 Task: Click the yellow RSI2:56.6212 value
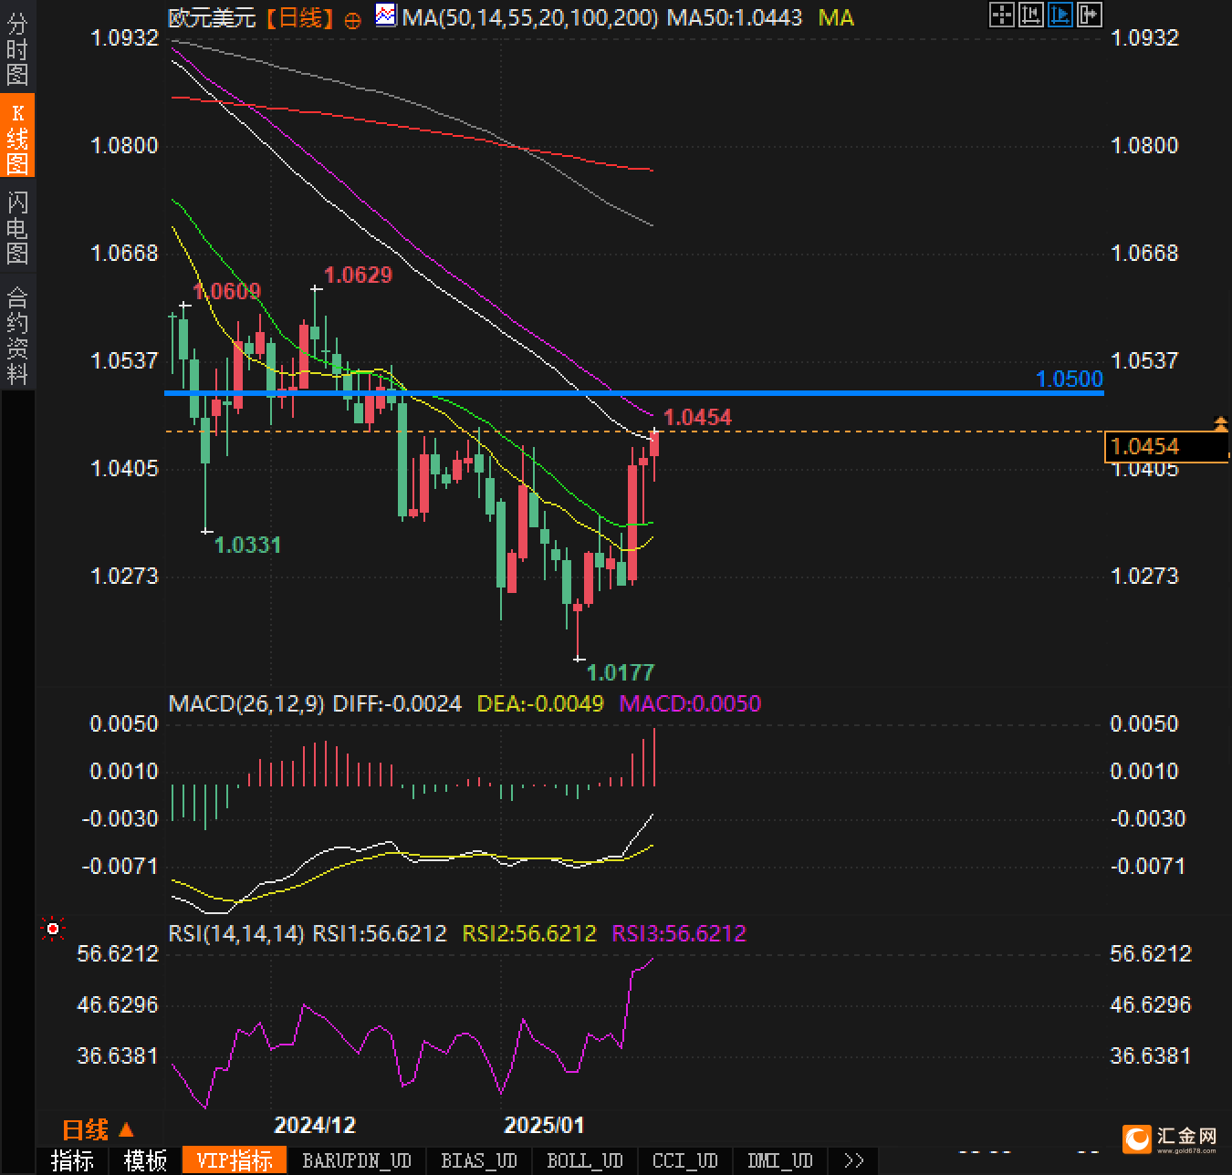click(x=529, y=933)
